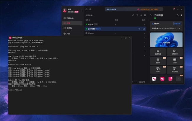
Task: Open the 远程文件 remote file tile
Action: [175, 52]
